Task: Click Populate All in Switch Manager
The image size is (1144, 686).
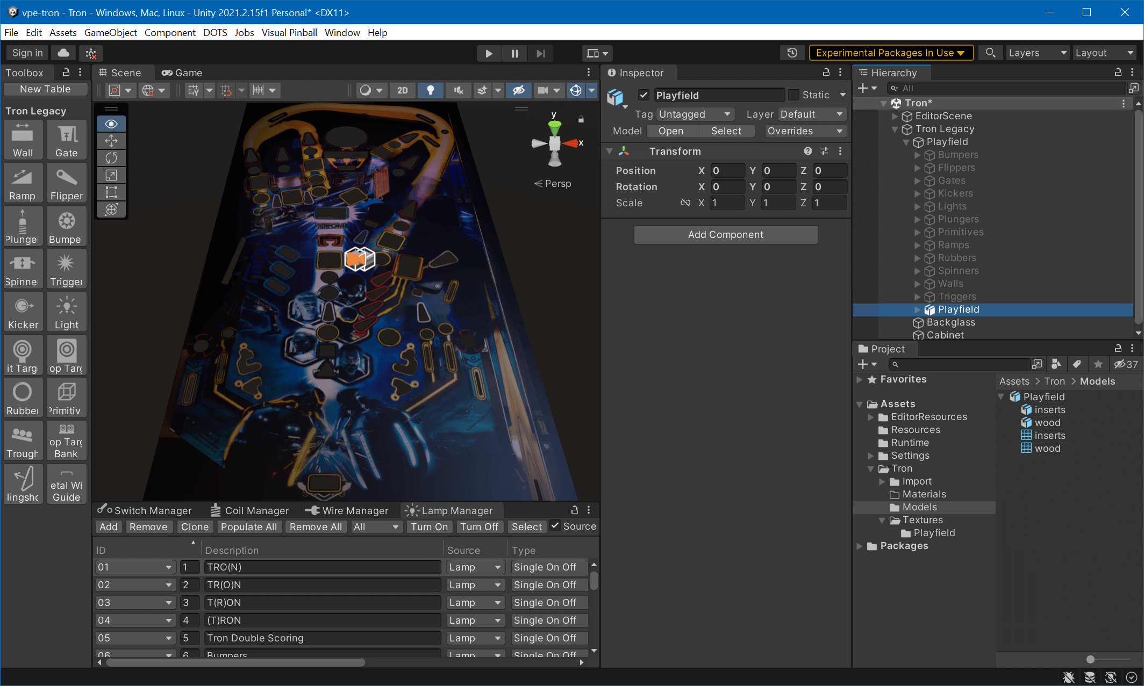Action: (x=248, y=526)
